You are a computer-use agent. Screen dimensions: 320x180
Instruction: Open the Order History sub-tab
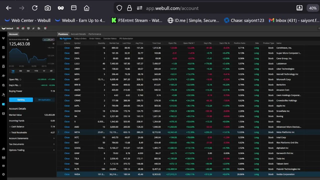[x=95, y=38]
